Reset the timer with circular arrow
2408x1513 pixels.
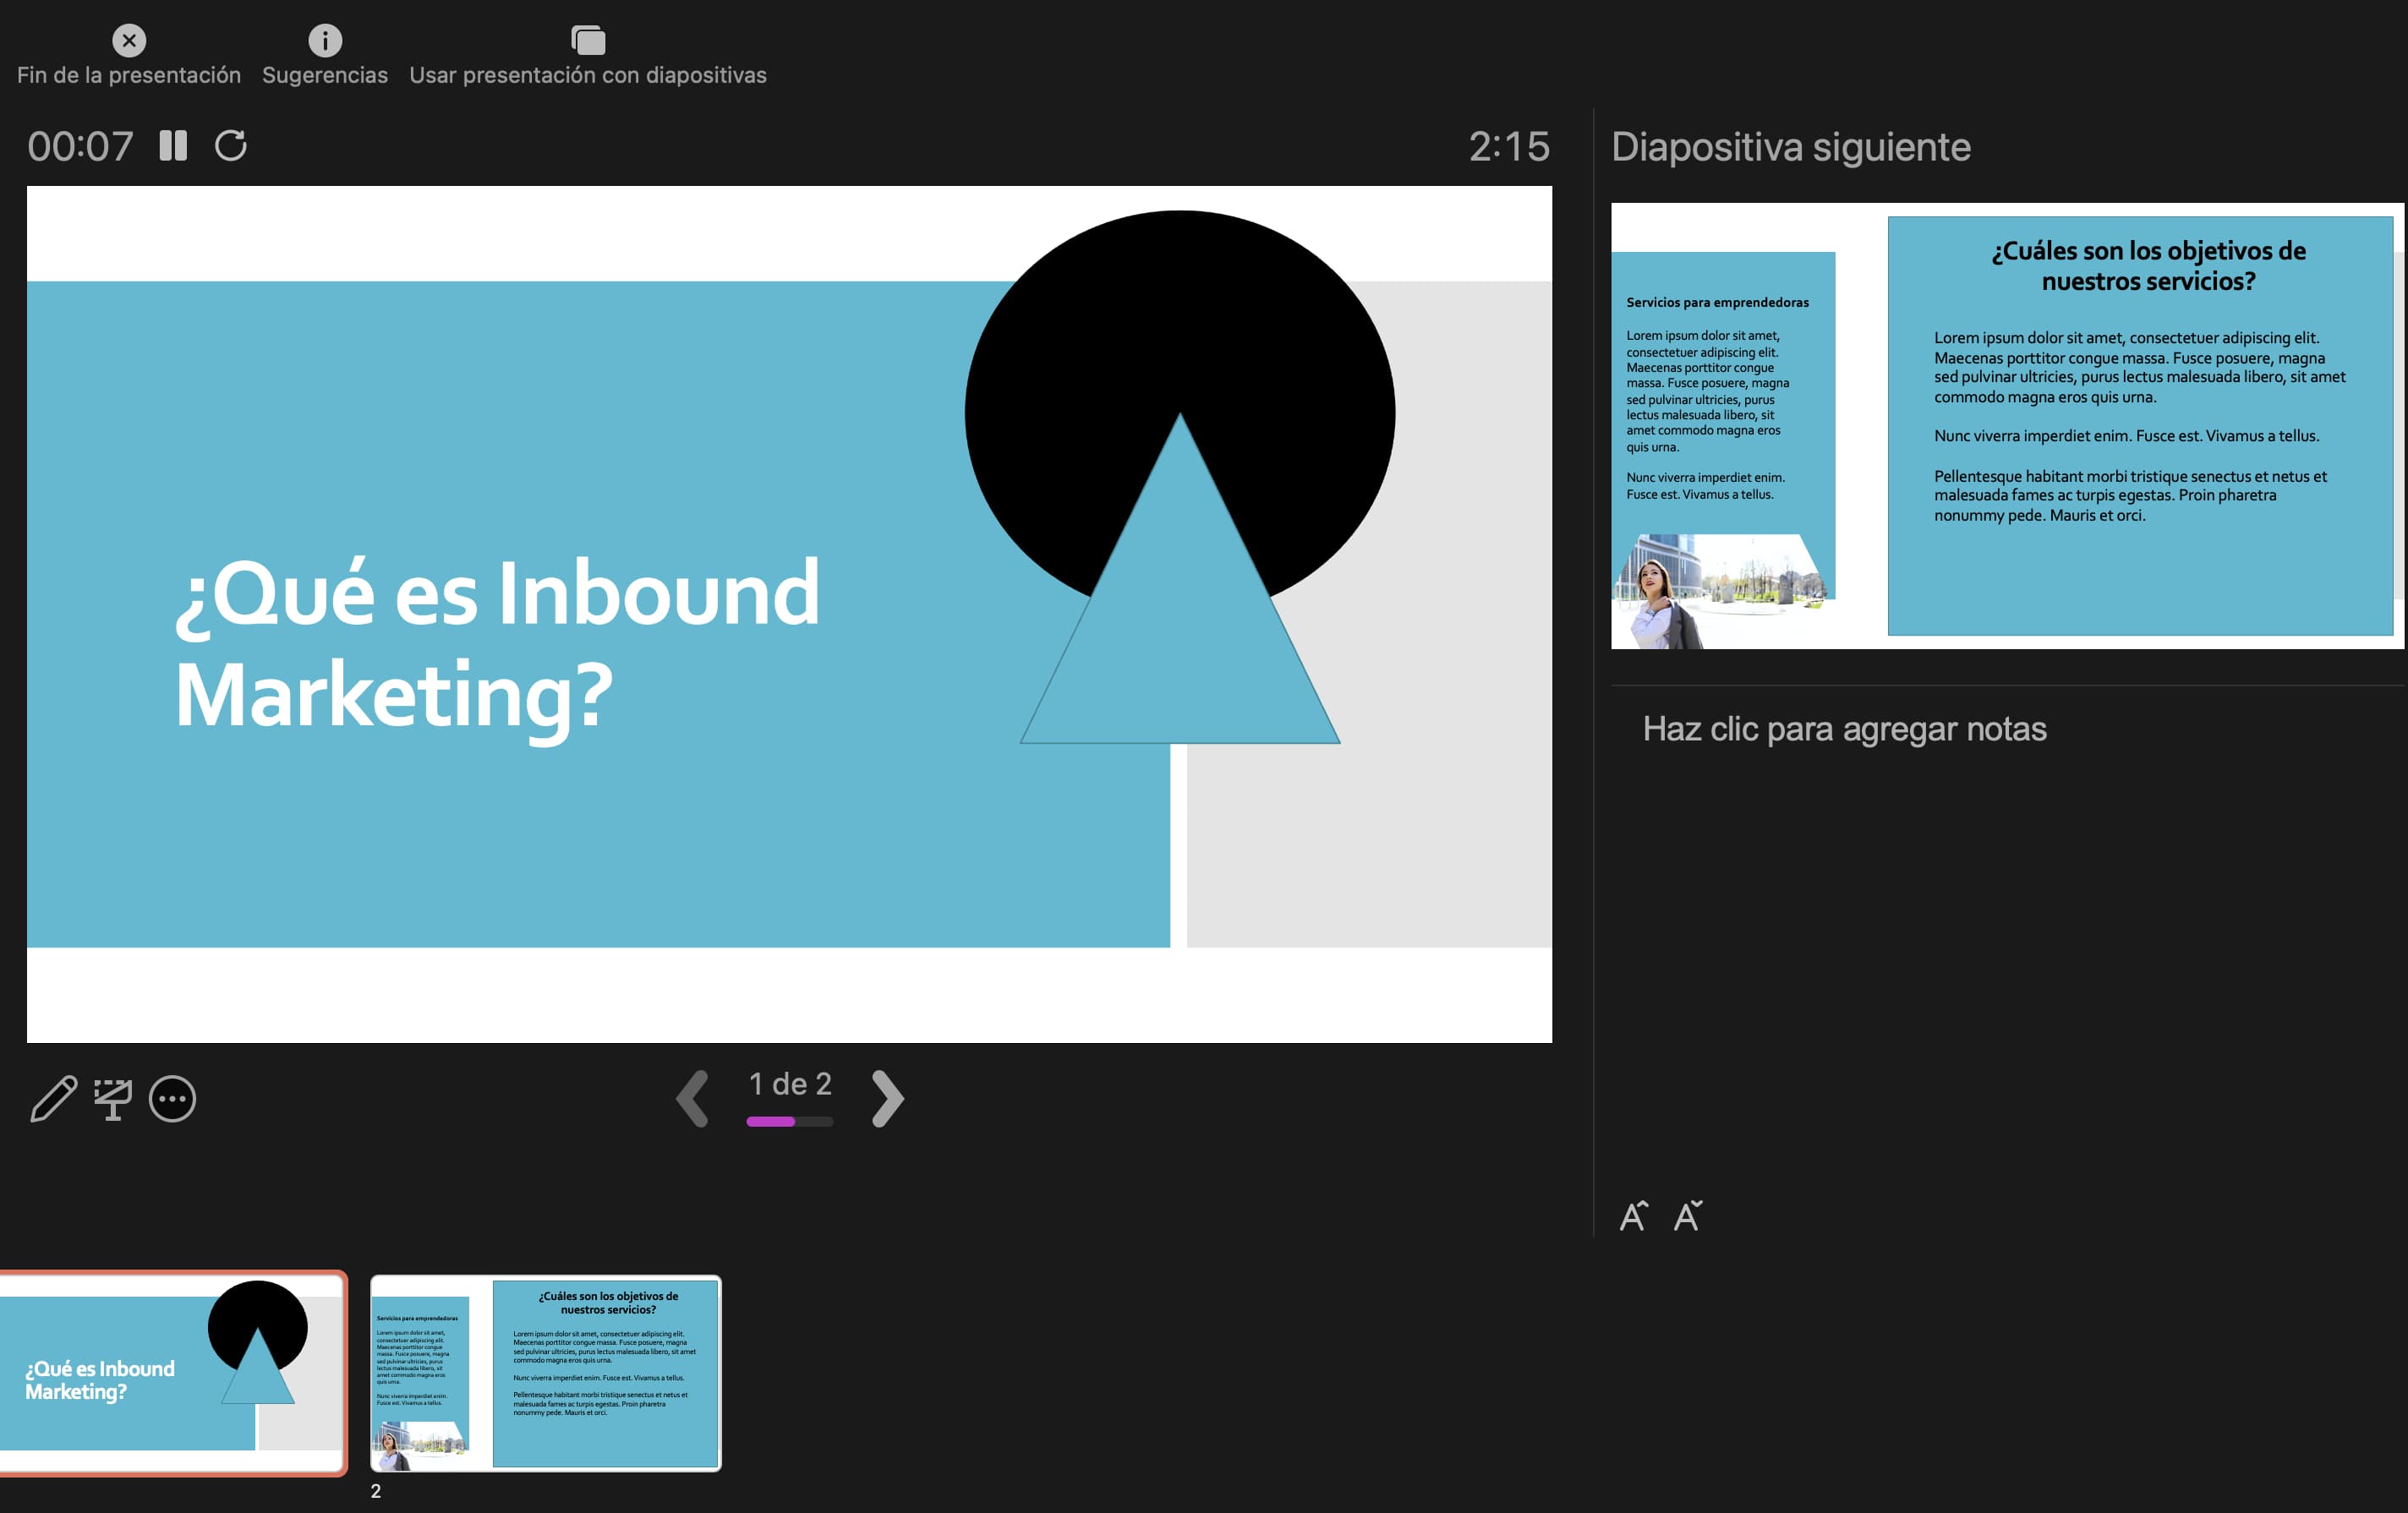pos(231,146)
